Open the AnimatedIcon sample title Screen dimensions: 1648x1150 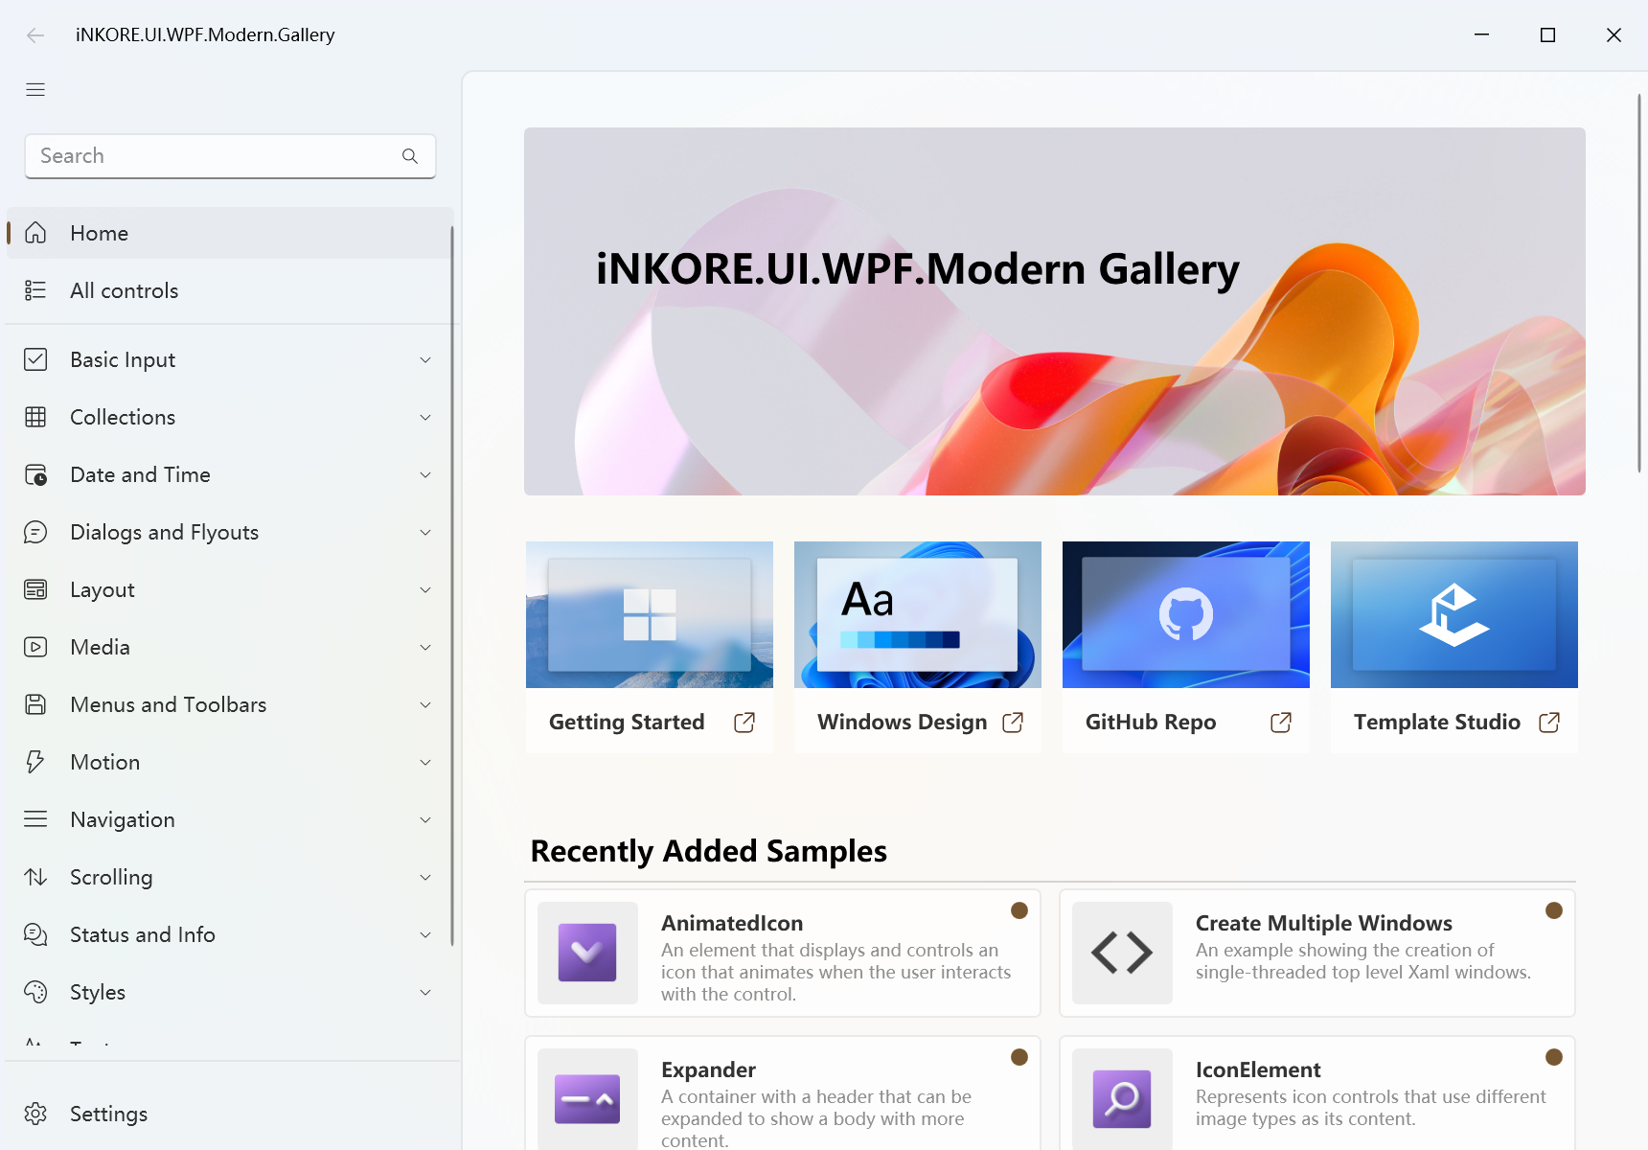tap(732, 923)
